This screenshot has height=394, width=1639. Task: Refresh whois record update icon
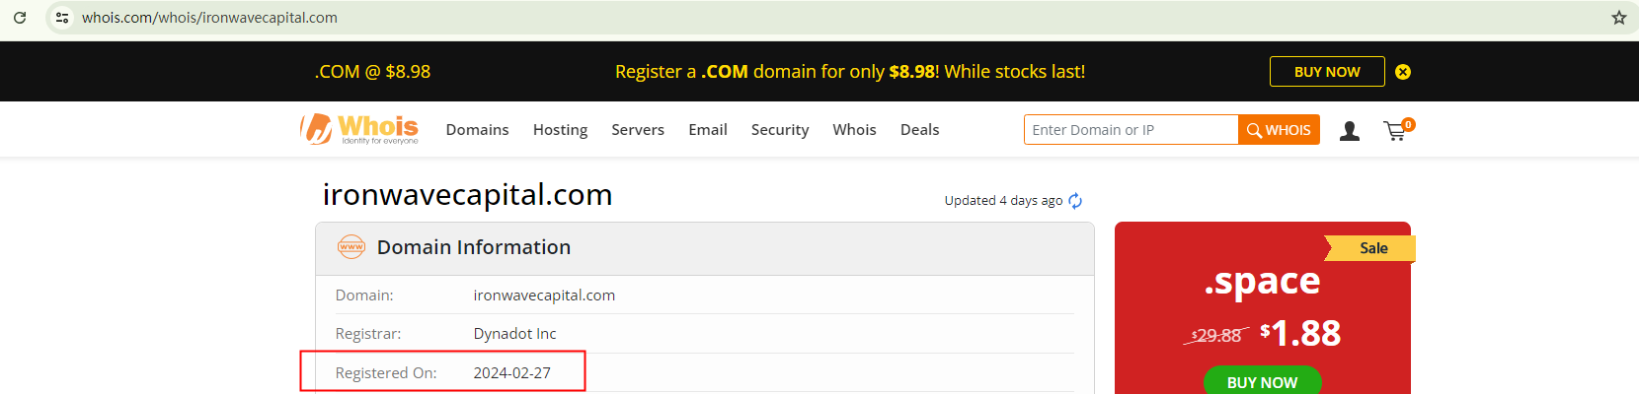1075,201
